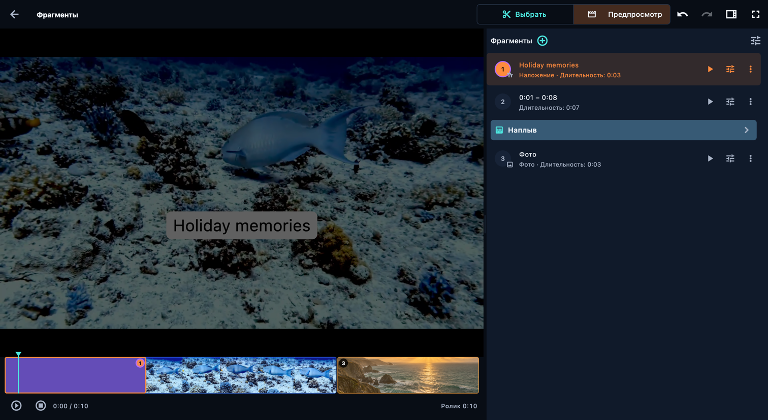The image size is (768, 420).
Task: Click the 0:01 – 0:08 fragment title
Action: click(x=538, y=98)
